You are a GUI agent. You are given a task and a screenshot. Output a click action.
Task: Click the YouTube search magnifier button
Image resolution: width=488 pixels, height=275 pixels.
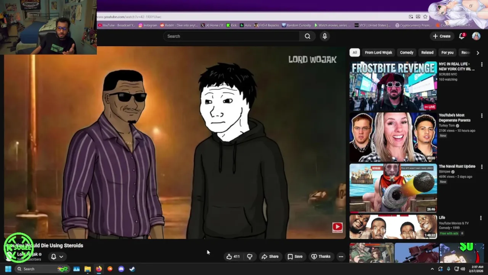[x=307, y=36]
